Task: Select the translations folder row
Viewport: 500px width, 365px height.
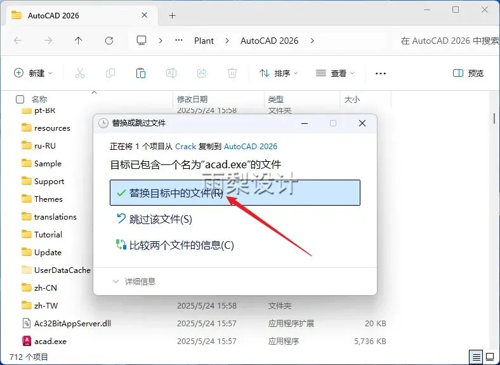Action: (55, 216)
